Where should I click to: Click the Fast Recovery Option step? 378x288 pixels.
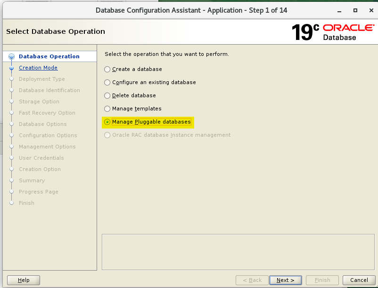click(x=47, y=113)
